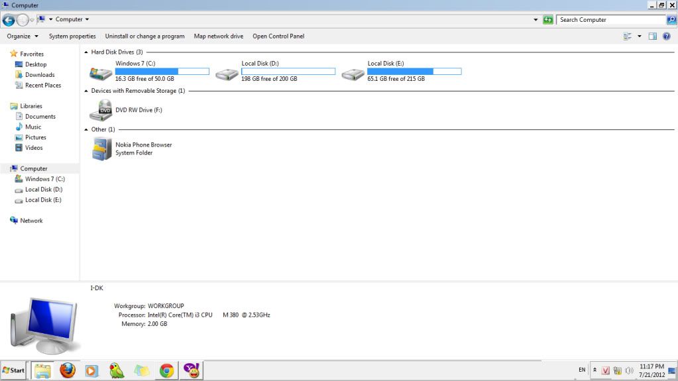Viewport: 678px width, 381px height.
Task: Open Yahoo Messenger from the taskbar
Action: [x=192, y=370]
